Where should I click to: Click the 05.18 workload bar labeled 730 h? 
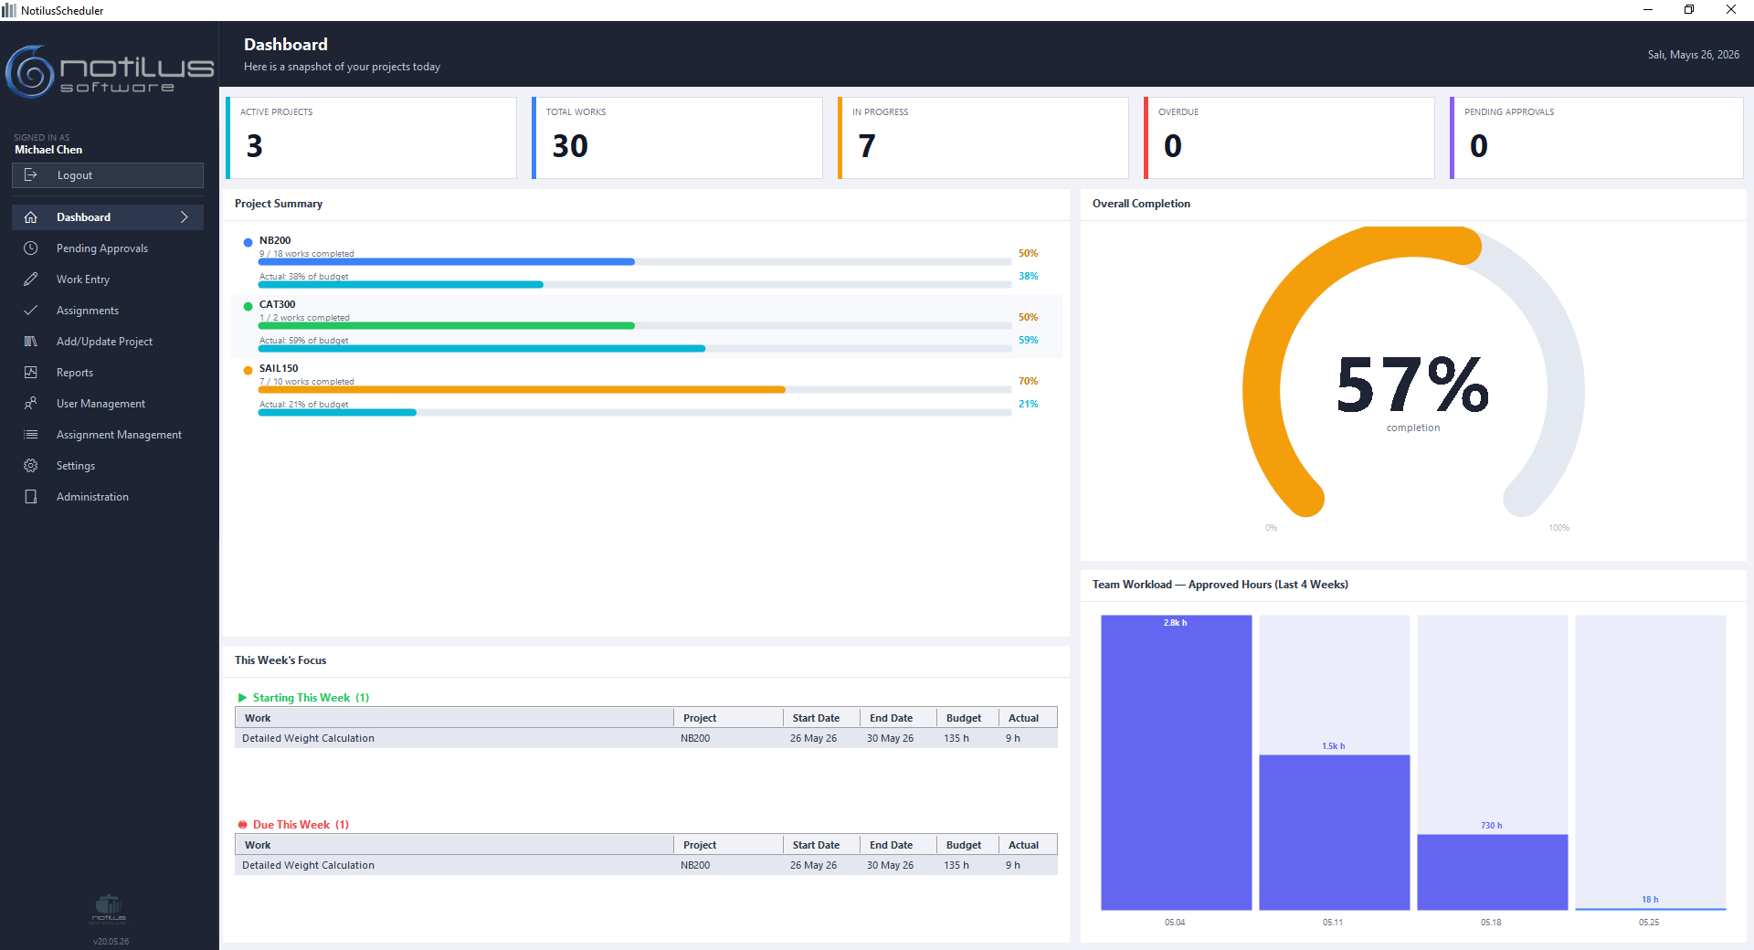pyautogui.click(x=1492, y=871)
